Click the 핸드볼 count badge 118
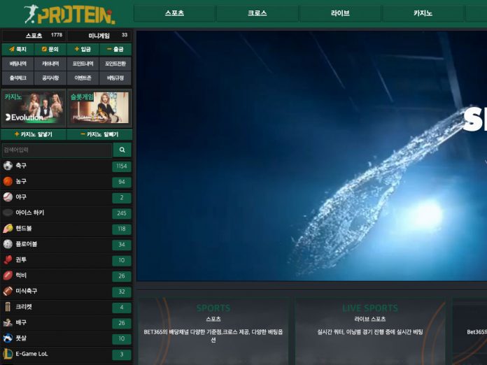 (122, 229)
